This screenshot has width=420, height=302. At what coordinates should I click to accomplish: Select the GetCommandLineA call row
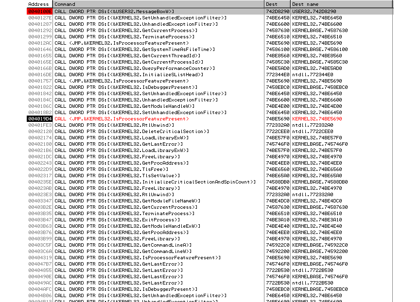coord(210,245)
